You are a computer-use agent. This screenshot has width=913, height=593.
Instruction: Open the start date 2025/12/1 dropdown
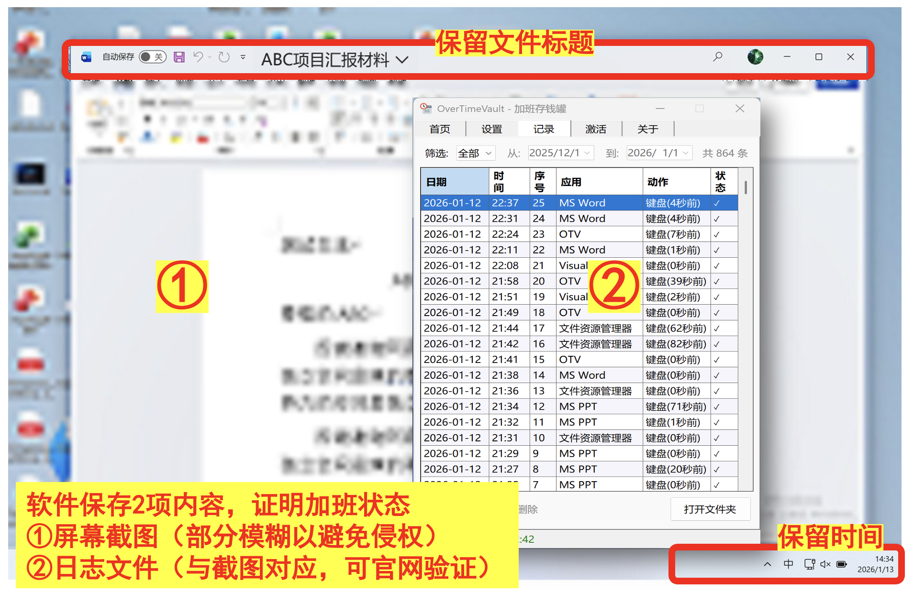[560, 153]
